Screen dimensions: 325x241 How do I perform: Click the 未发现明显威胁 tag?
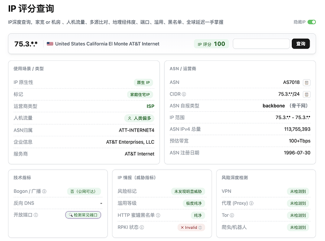pyautogui.click(x=188, y=191)
